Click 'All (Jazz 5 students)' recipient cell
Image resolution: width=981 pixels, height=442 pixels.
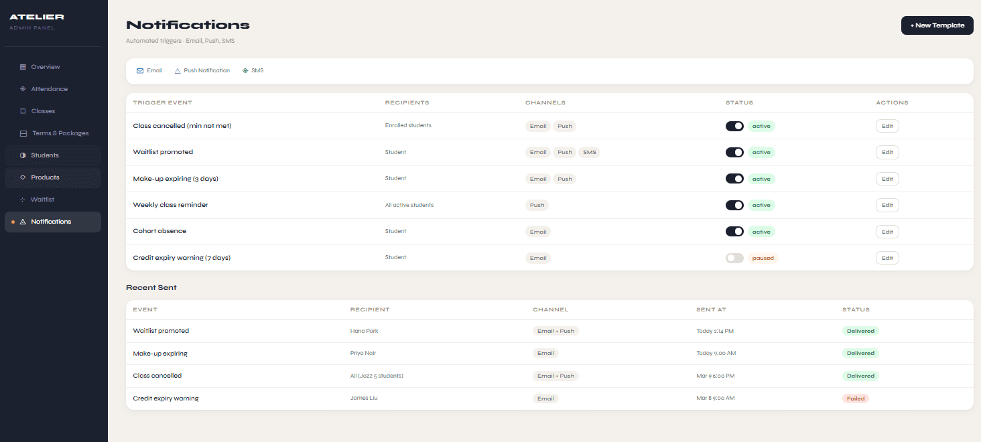coord(377,376)
